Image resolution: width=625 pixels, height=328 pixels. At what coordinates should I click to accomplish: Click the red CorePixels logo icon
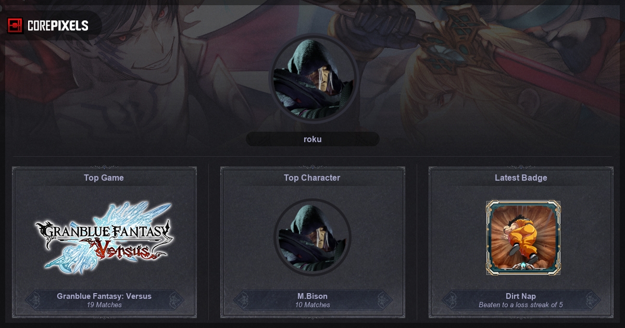point(15,26)
